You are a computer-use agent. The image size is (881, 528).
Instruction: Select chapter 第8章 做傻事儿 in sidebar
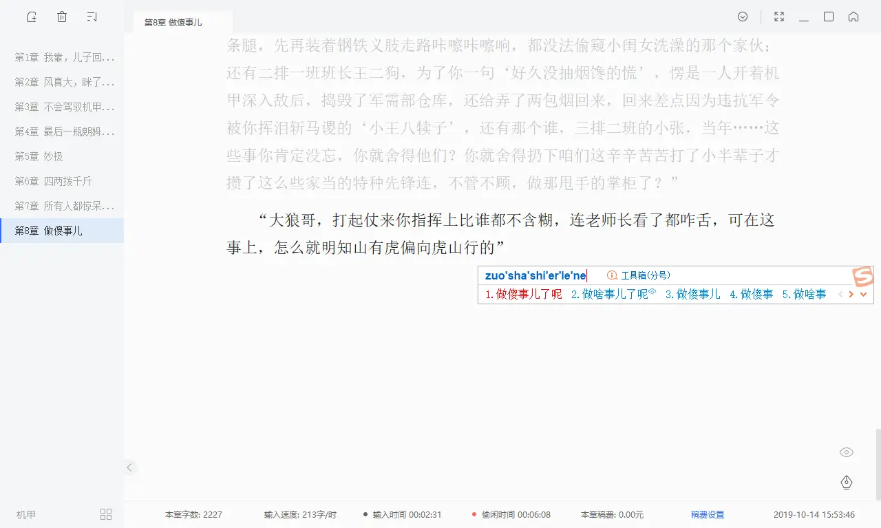click(x=62, y=231)
